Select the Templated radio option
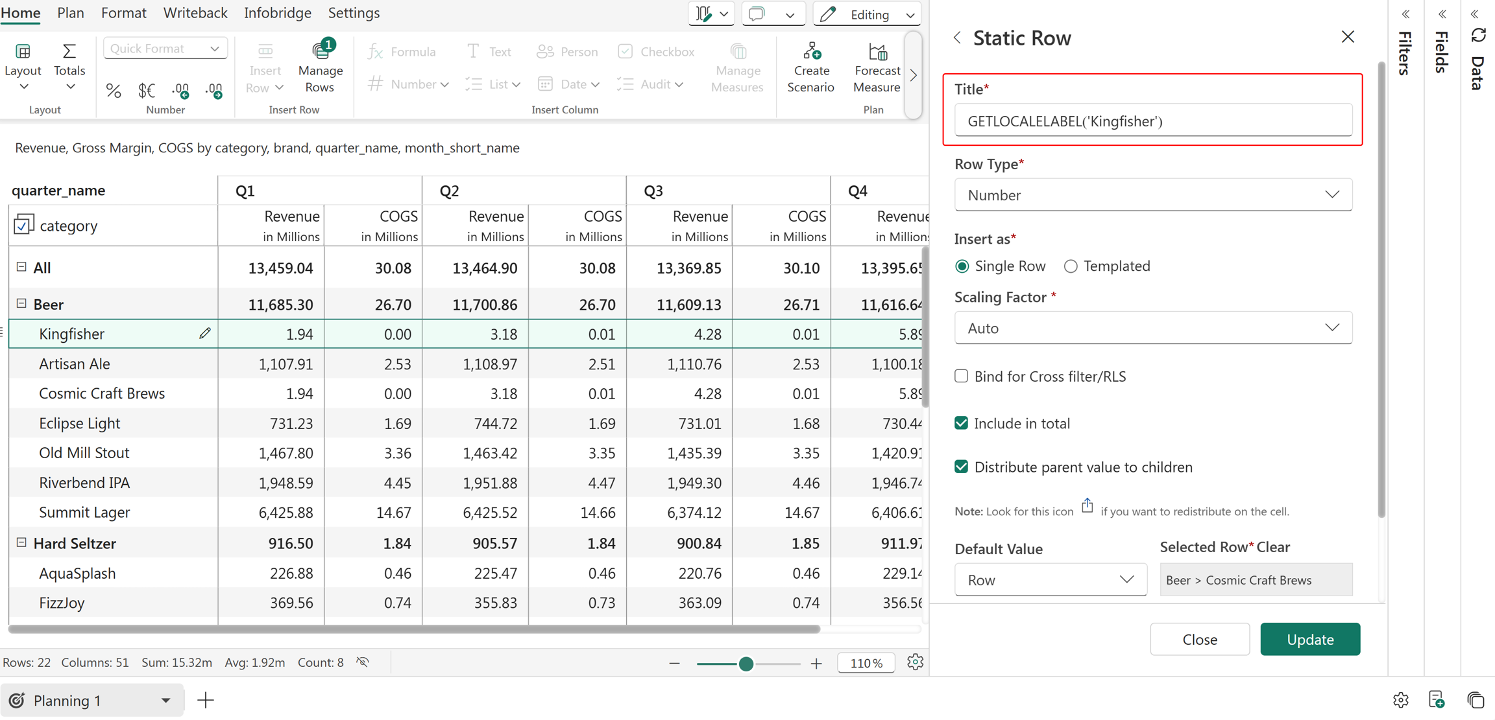Viewport: 1495px width, 720px height. pos(1071,266)
